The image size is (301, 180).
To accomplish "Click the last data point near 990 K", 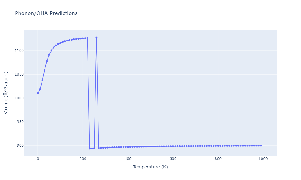I will point(261,145).
